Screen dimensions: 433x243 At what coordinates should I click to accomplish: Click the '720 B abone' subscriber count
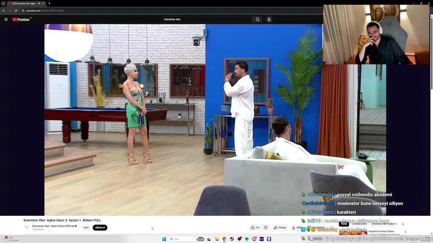(38, 230)
